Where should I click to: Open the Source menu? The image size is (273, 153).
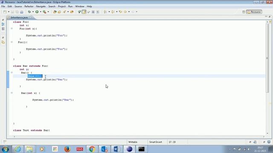[18, 6]
